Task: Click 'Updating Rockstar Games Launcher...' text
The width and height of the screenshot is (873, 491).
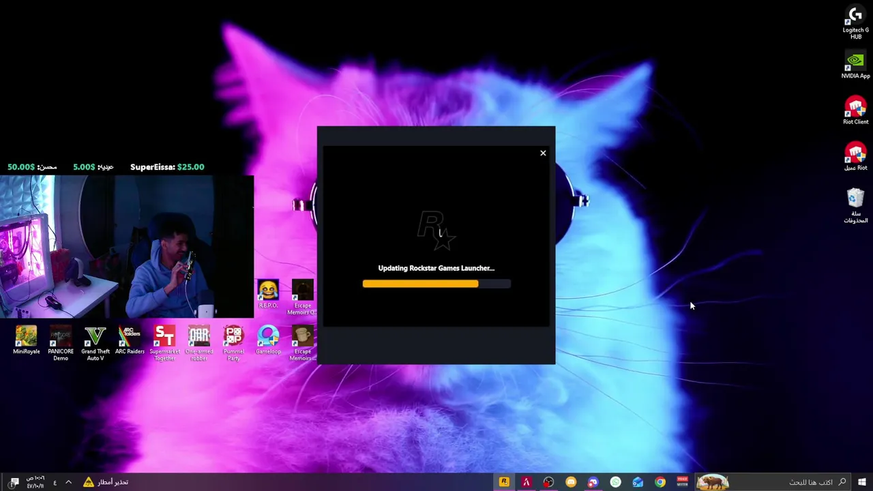Action: [436, 268]
